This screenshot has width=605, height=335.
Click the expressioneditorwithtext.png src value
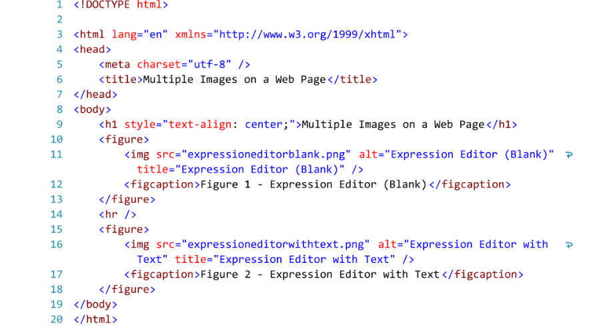click(x=275, y=245)
